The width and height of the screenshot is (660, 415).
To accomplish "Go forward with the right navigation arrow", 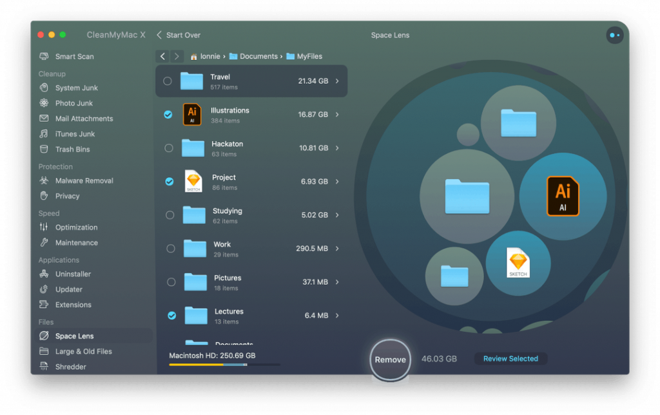I will pos(177,57).
